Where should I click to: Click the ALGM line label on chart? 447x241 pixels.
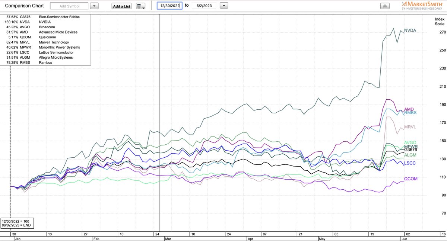[410, 155]
